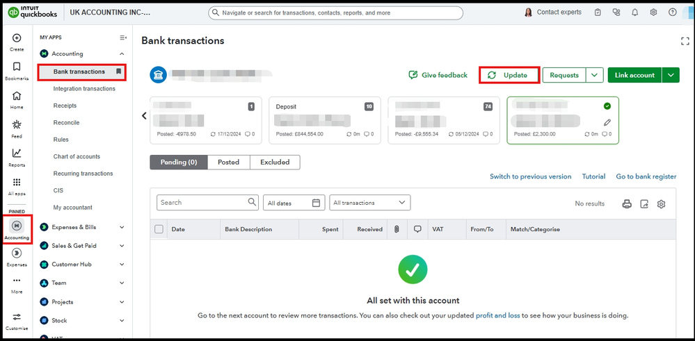Open the settings gear in header
The width and height of the screenshot is (695, 341).
pyautogui.click(x=653, y=13)
